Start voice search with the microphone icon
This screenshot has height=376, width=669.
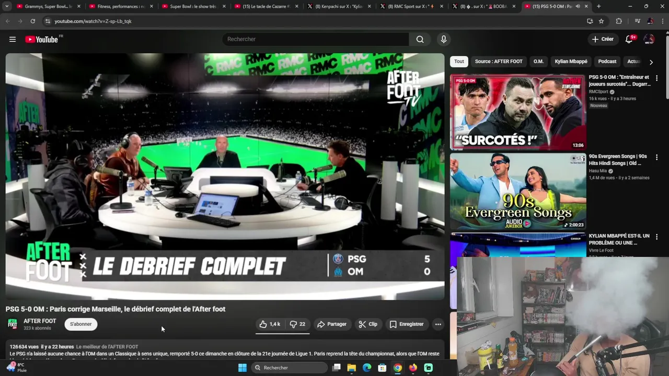[444, 39]
